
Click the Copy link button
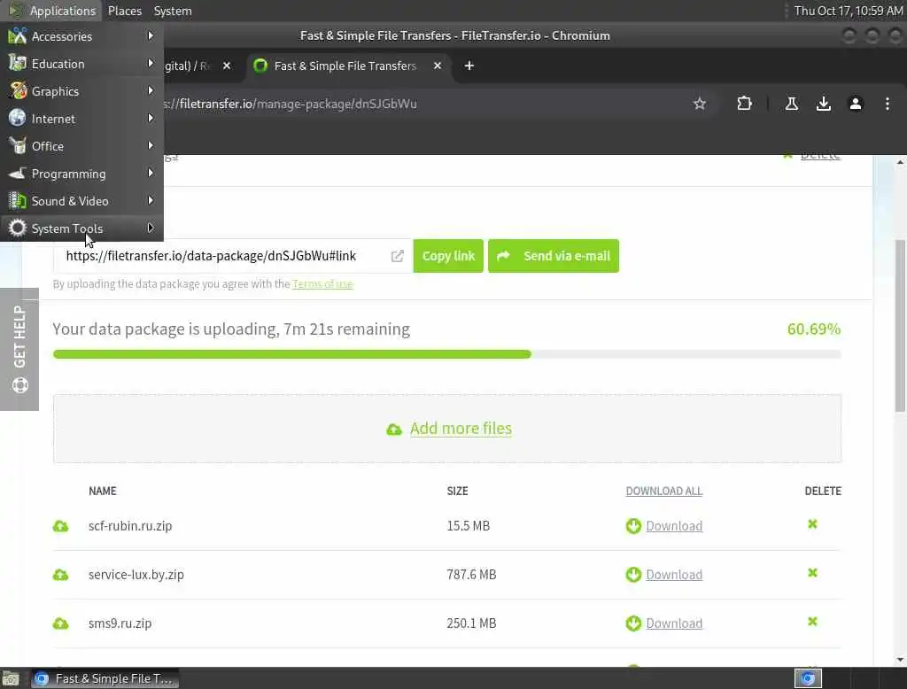pyautogui.click(x=448, y=256)
